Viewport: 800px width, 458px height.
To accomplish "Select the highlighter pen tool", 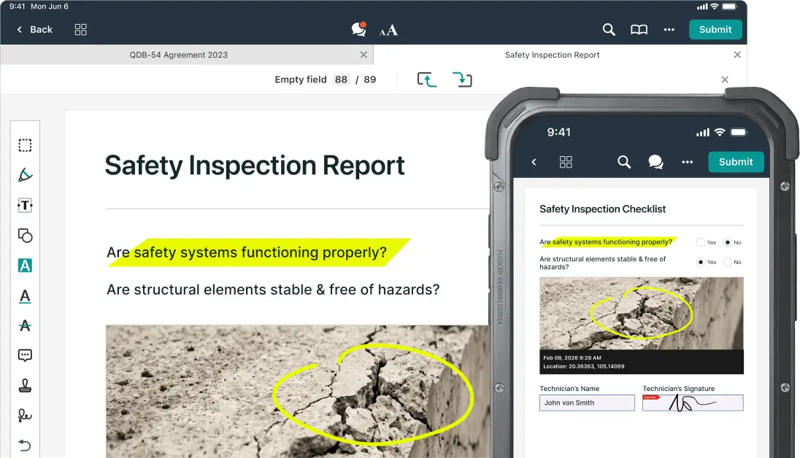I will coord(25,175).
